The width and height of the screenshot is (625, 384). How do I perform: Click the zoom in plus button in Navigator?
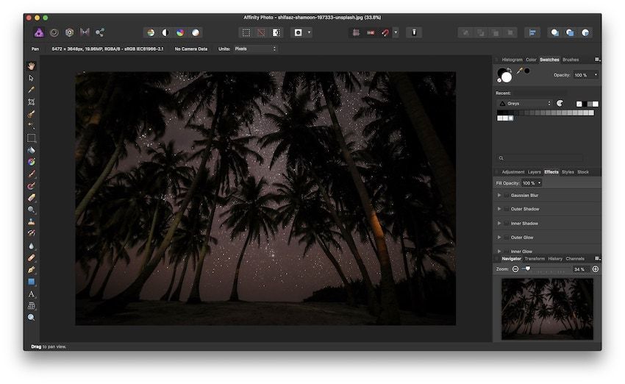point(596,269)
